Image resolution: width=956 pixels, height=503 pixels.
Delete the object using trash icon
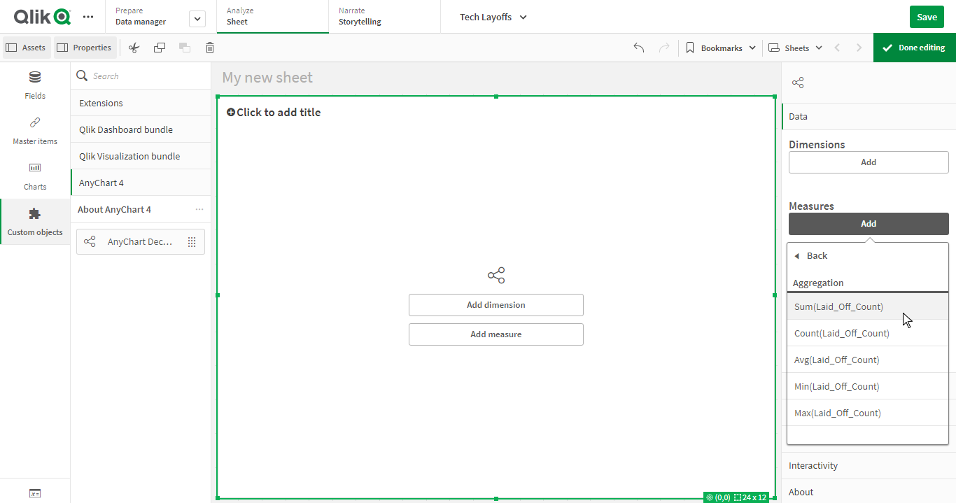click(209, 47)
